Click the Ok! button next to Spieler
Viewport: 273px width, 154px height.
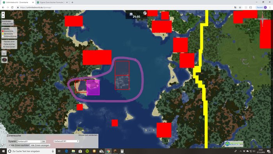tap(44, 141)
